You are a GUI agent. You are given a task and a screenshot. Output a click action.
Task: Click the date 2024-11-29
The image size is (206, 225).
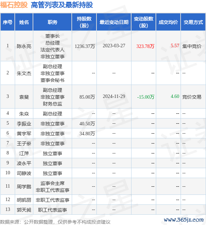click(114, 97)
